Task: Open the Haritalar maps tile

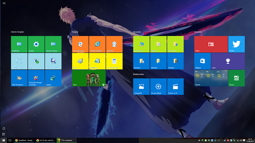Action: tap(114, 44)
